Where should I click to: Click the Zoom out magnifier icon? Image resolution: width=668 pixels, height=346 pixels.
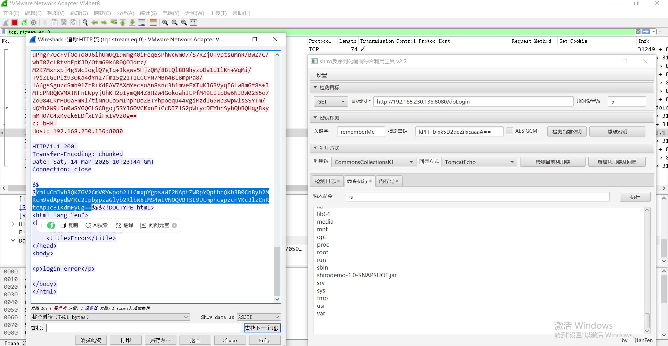pos(175,23)
